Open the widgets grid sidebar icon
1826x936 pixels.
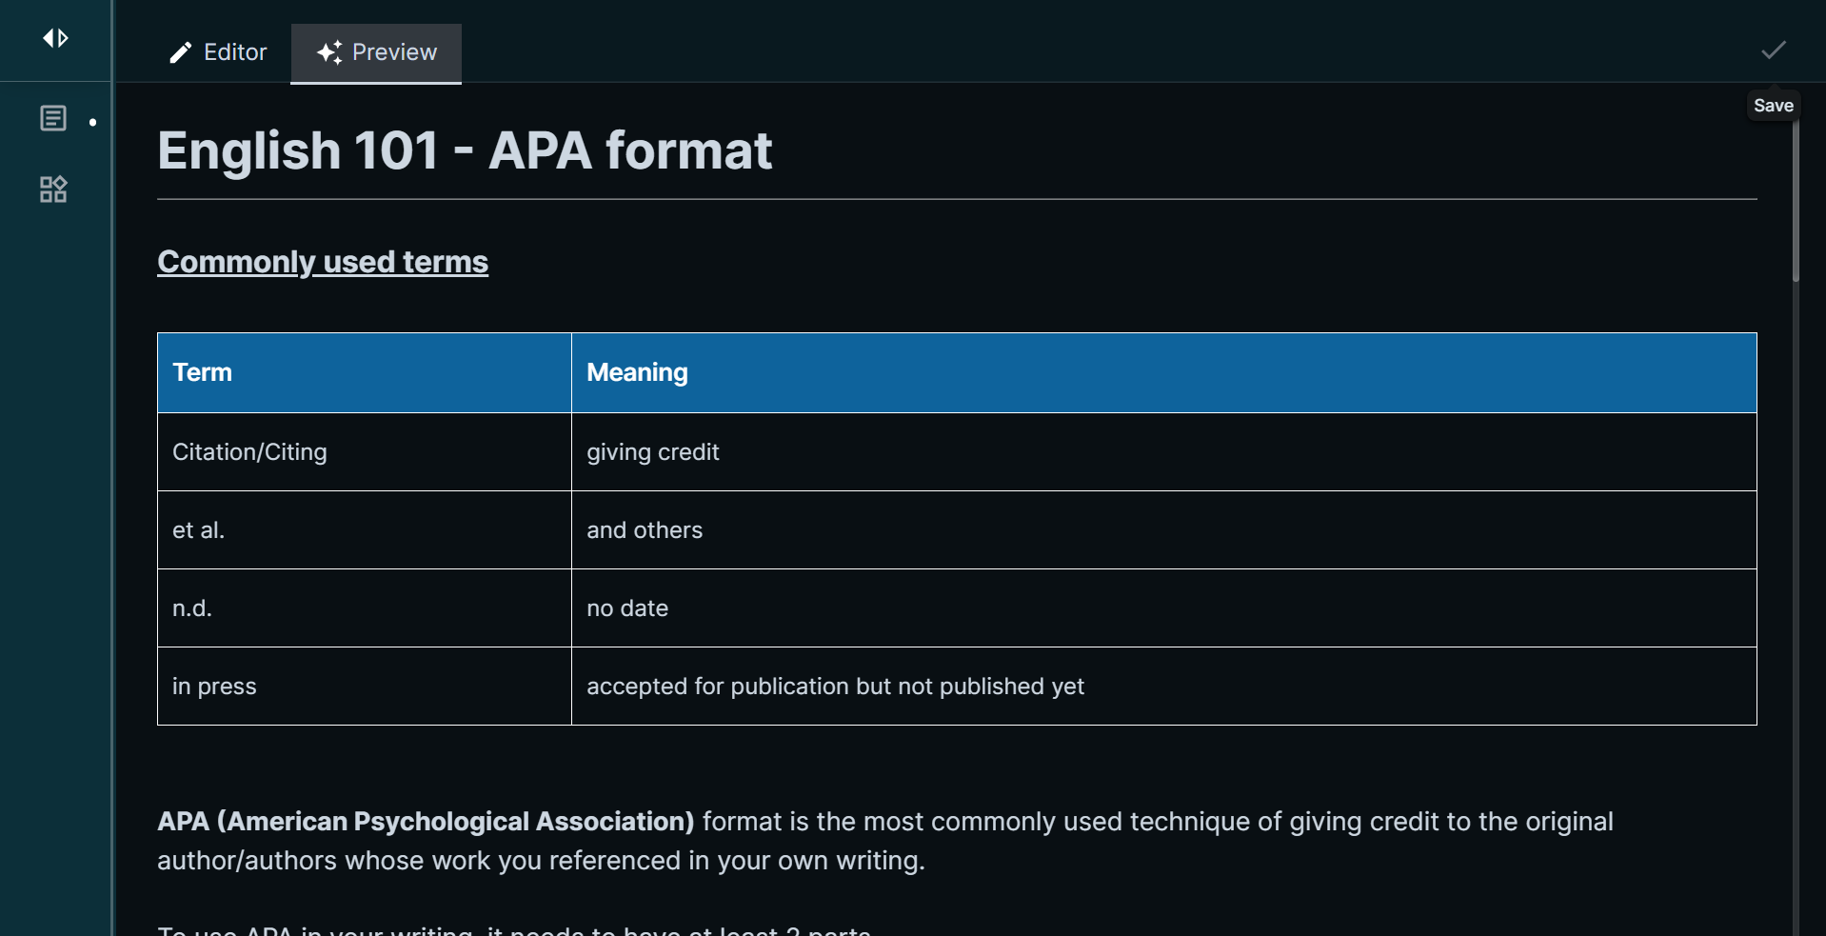(x=53, y=189)
